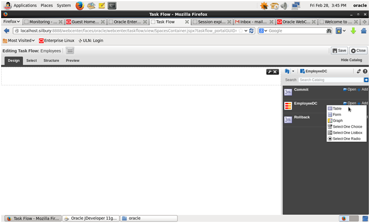
Task: Save the task flow
Action: tap(340, 51)
